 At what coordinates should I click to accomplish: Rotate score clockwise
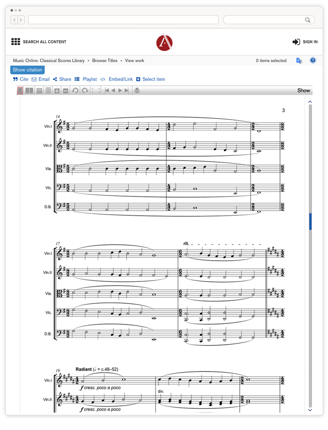tap(85, 91)
